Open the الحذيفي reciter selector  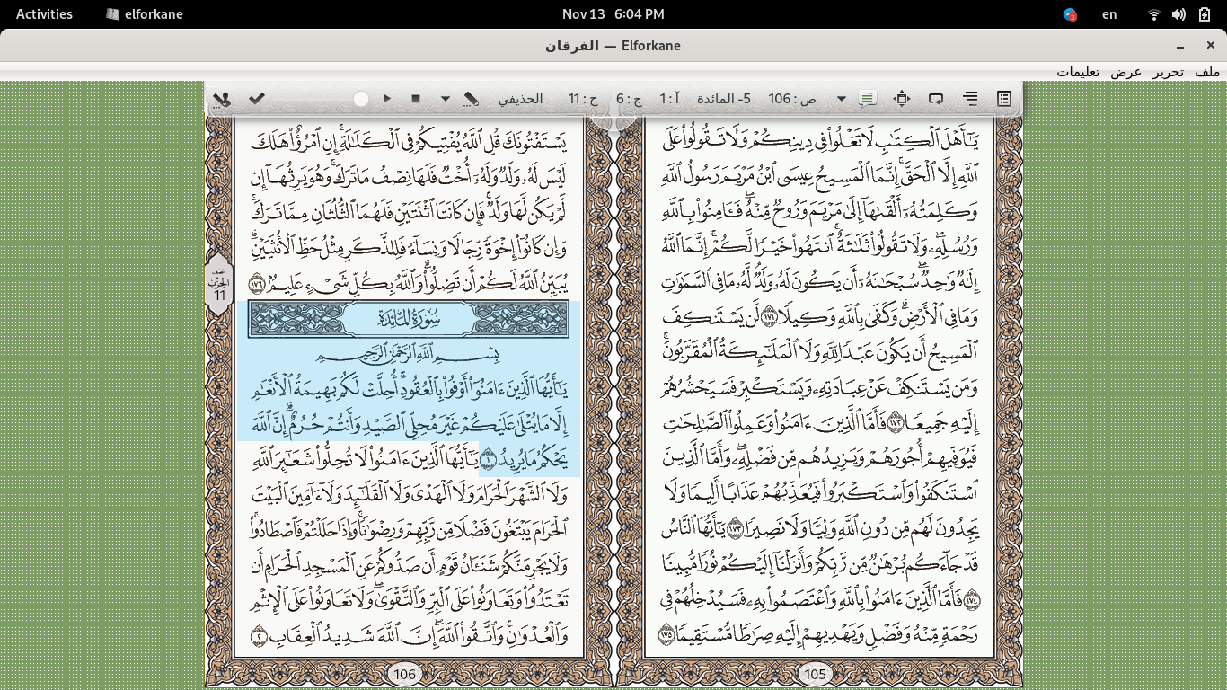[x=520, y=99]
